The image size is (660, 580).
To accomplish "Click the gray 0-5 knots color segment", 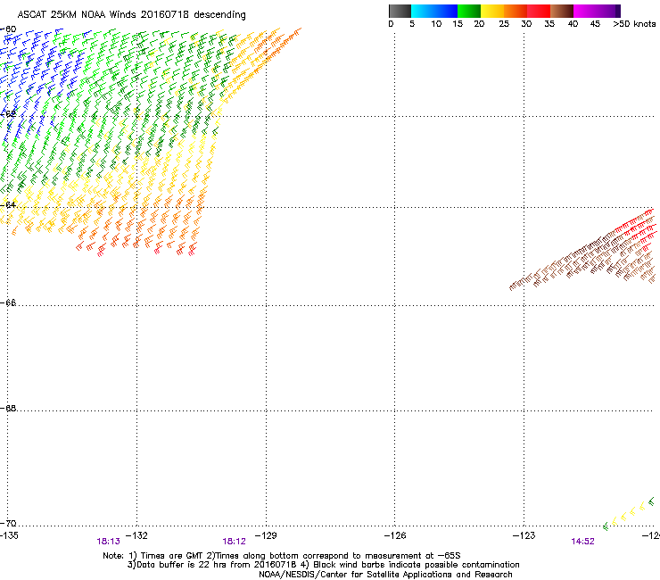I will [400, 11].
